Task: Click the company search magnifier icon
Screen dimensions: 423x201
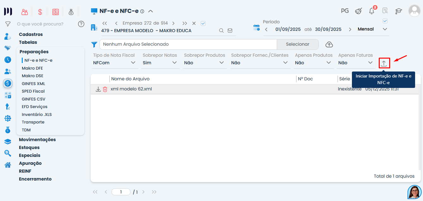Action: click(221, 31)
